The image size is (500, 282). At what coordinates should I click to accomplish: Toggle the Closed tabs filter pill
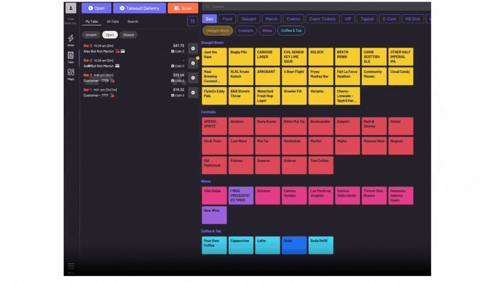pos(128,35)
